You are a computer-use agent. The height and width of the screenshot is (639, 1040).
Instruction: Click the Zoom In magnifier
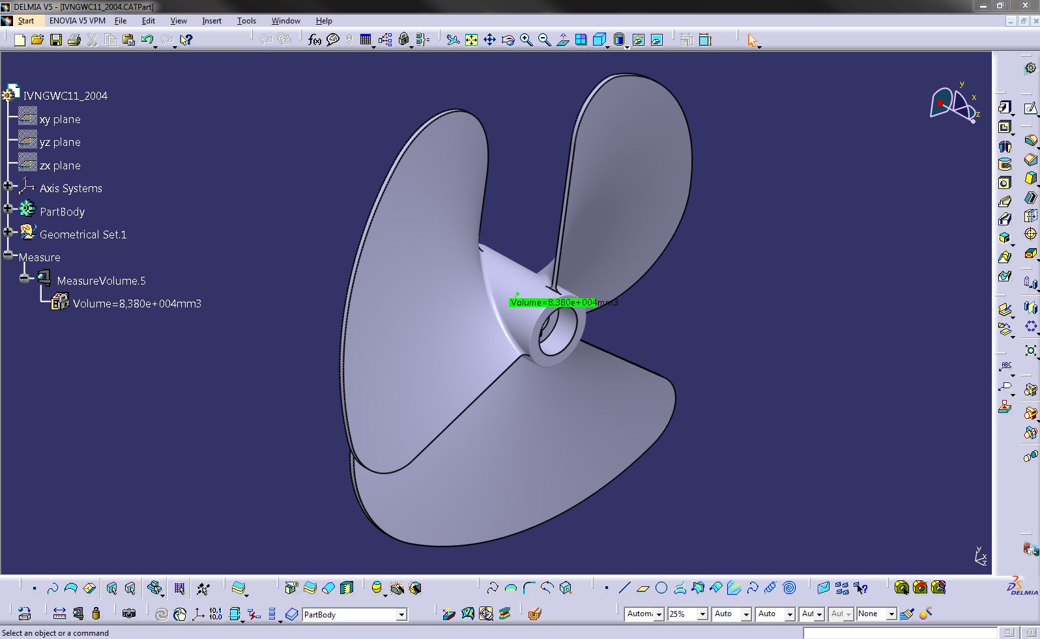point(526,40)
